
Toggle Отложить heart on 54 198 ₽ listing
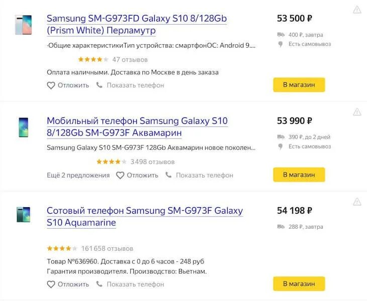[51, 284]
